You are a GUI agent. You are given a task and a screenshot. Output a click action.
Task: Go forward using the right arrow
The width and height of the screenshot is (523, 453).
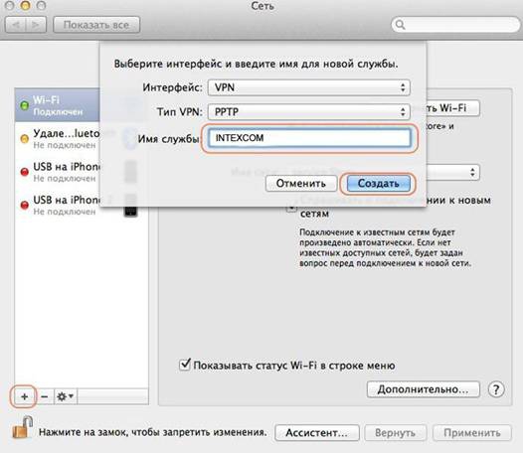tap(36, 25)
